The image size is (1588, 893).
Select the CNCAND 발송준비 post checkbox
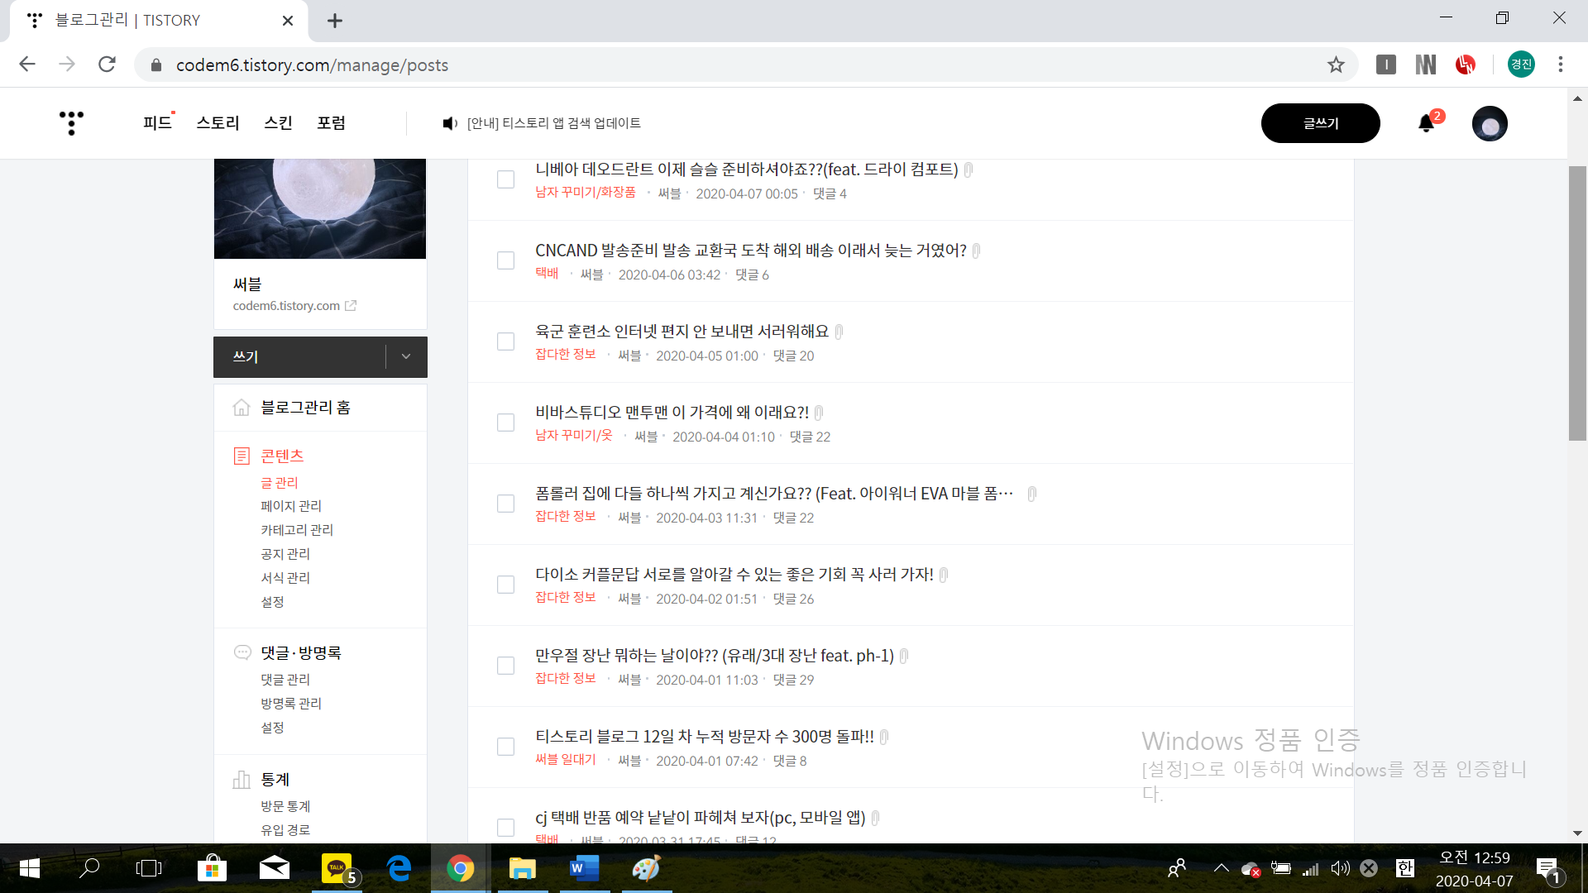point(505,260)
